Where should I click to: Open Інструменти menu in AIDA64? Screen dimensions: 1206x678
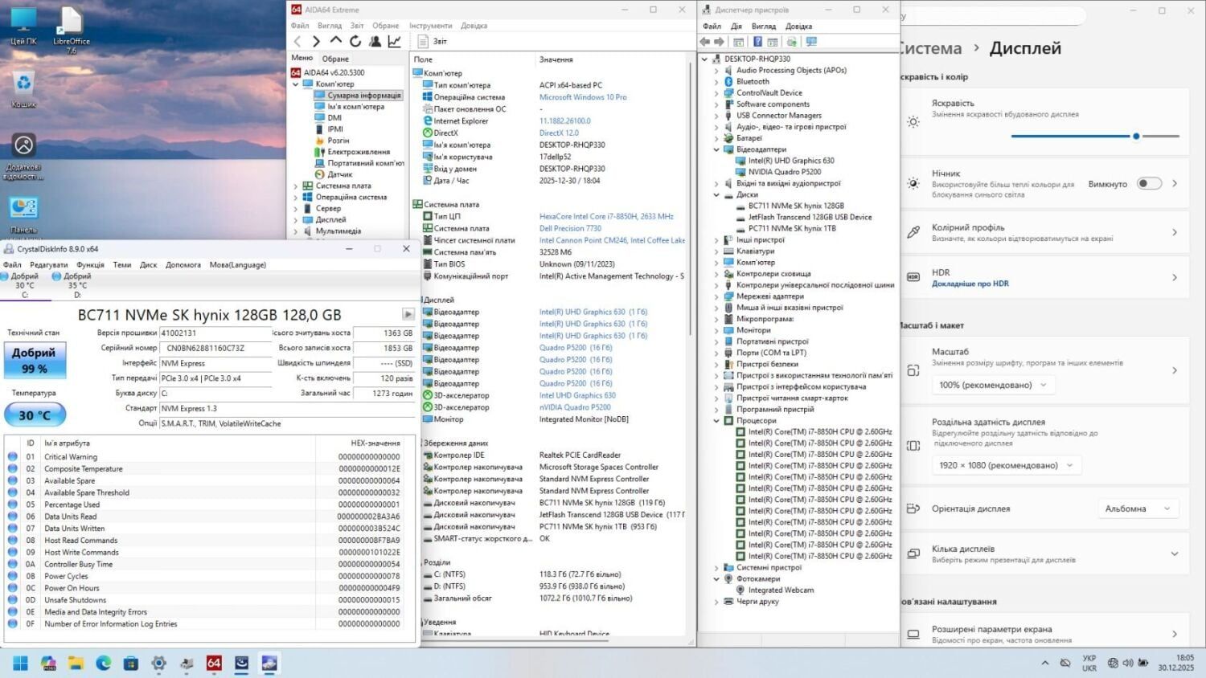pos(430,26)
